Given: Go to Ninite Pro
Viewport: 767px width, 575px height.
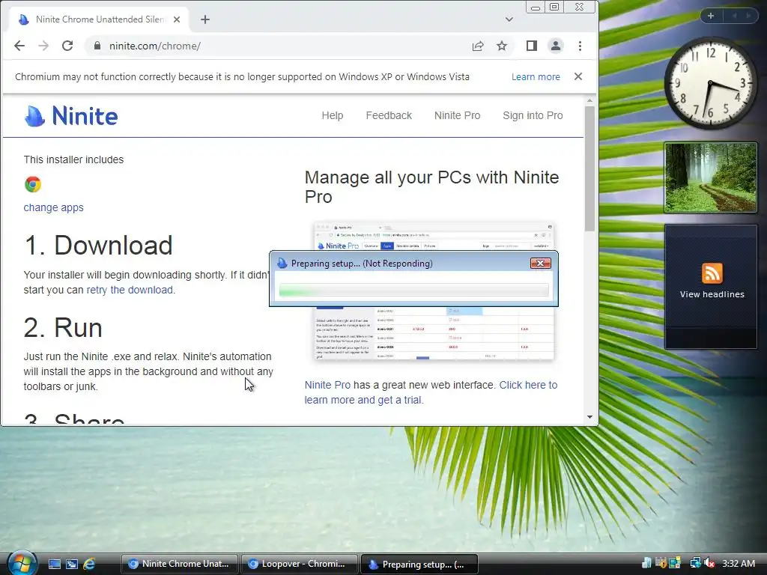Looking at the screenshot, I should point(458,115).
